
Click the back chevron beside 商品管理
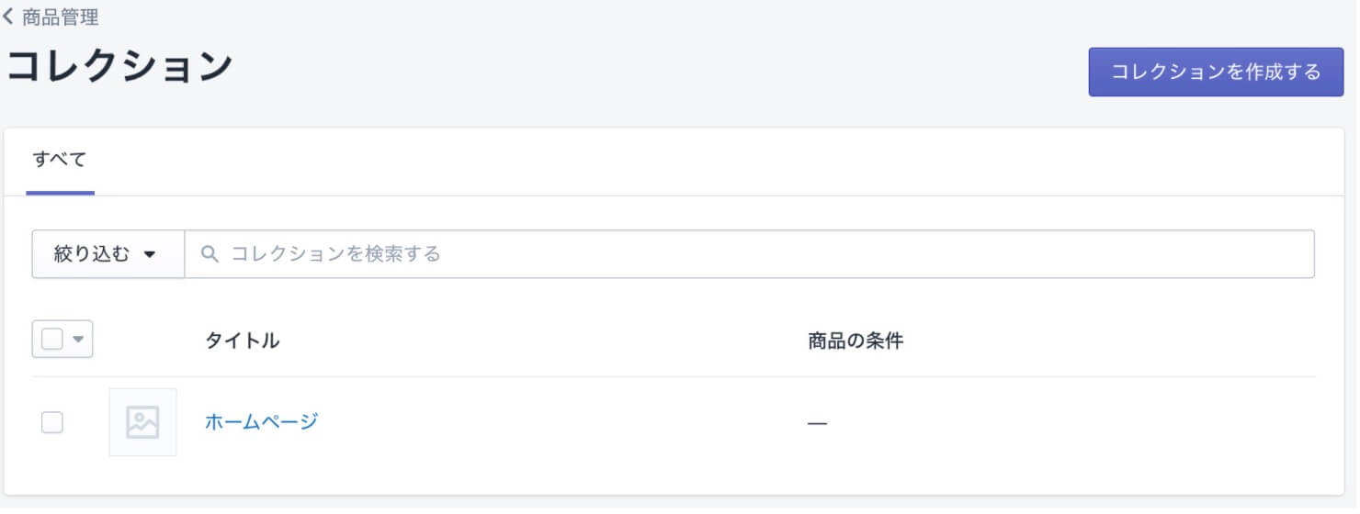(8, 17)
